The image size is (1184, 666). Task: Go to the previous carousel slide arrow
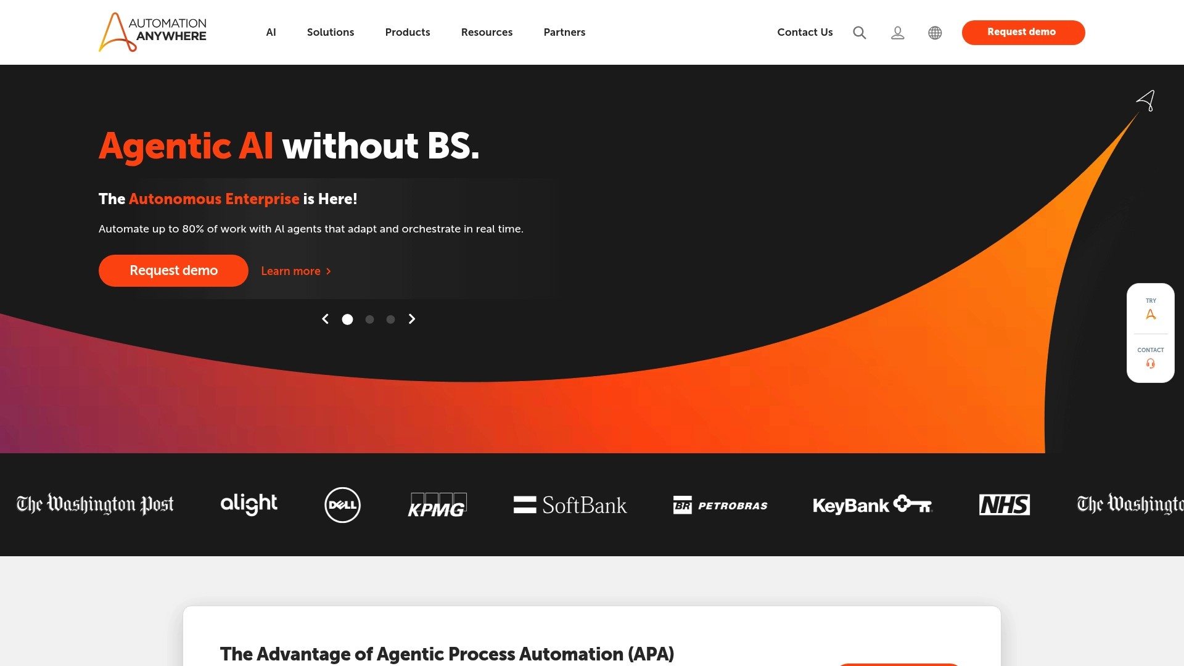325,319
